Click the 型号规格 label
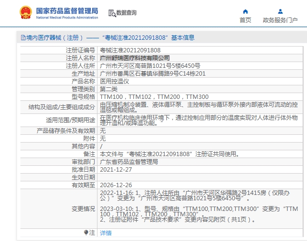Screen dimensions: 307x241 tap(83, 96)
